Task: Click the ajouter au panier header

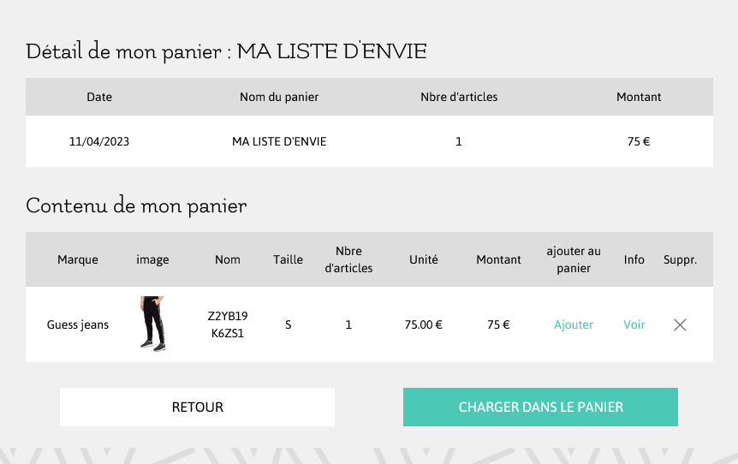Action: click(574, 259)
